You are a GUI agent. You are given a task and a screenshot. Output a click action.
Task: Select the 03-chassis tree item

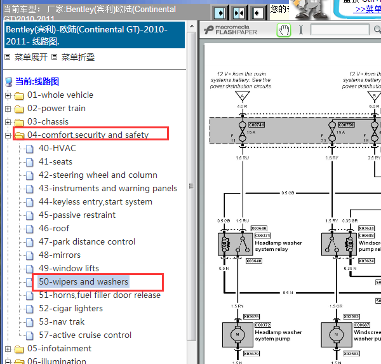coord(48,121)
